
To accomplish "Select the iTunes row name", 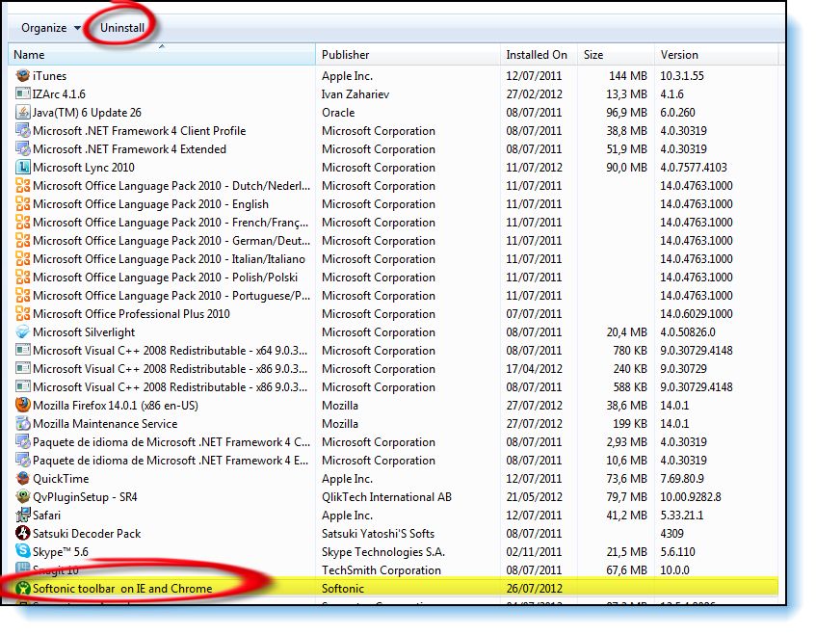I will tap(49, 76).
